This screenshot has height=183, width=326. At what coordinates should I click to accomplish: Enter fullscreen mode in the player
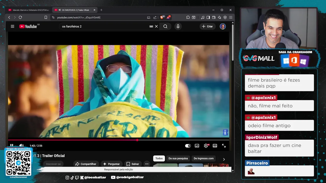coord(224,146)
